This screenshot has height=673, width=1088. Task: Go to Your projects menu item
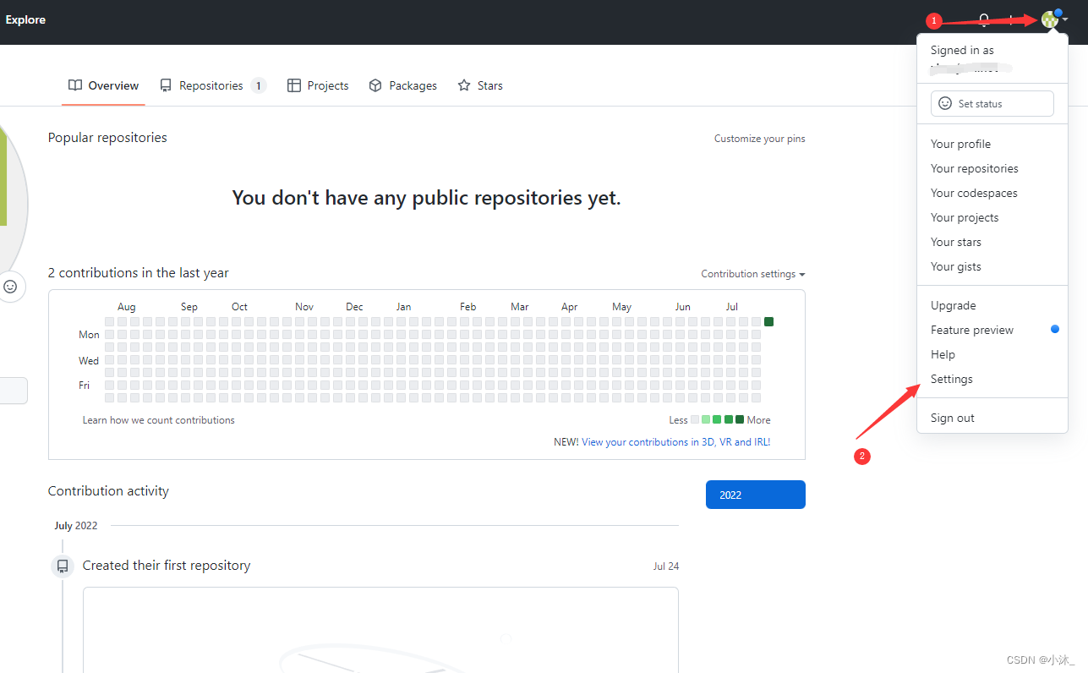tap(992, 217)
